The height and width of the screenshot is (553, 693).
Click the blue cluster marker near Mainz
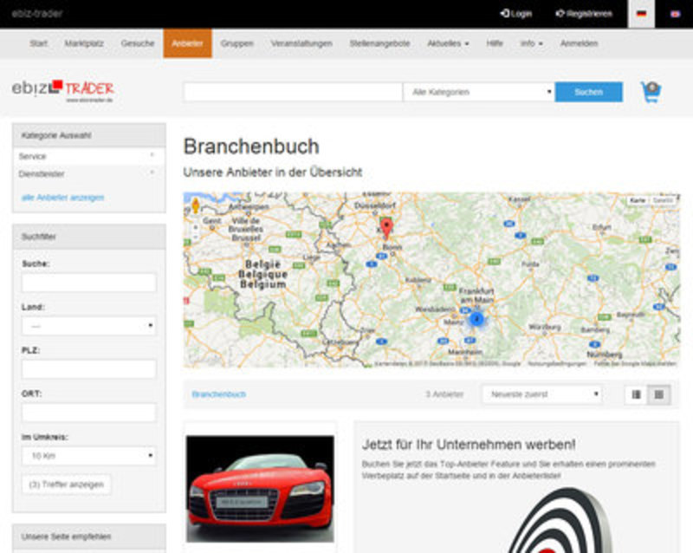pos(476,318)
